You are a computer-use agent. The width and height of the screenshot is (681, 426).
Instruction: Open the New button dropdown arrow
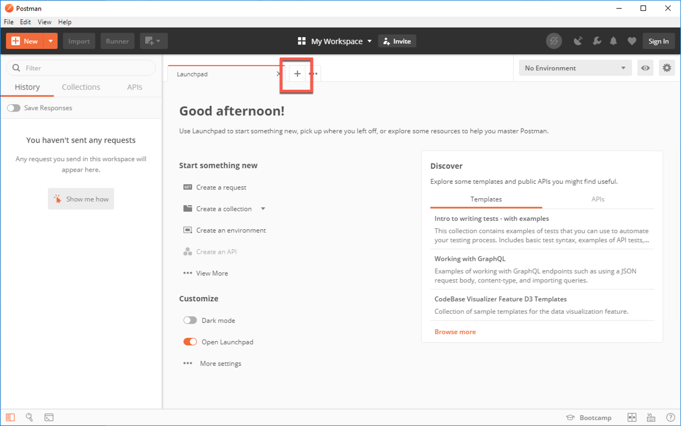51,41
